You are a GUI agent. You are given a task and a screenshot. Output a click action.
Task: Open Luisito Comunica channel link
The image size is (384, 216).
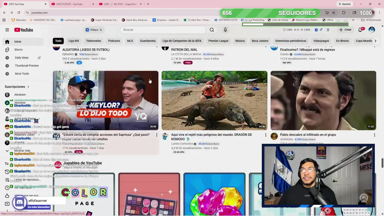[x=182, y=144]
